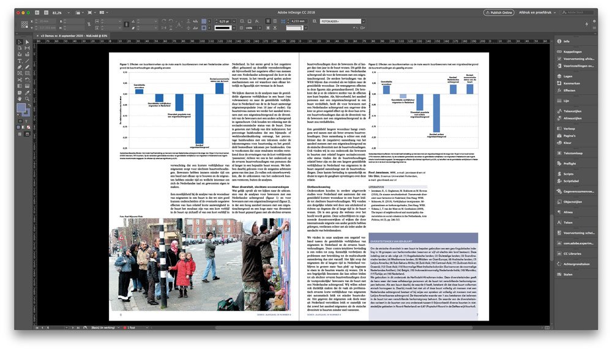Click the large fill color swatch
This screenshot has height=350, width=612.
tap(21, 107)
